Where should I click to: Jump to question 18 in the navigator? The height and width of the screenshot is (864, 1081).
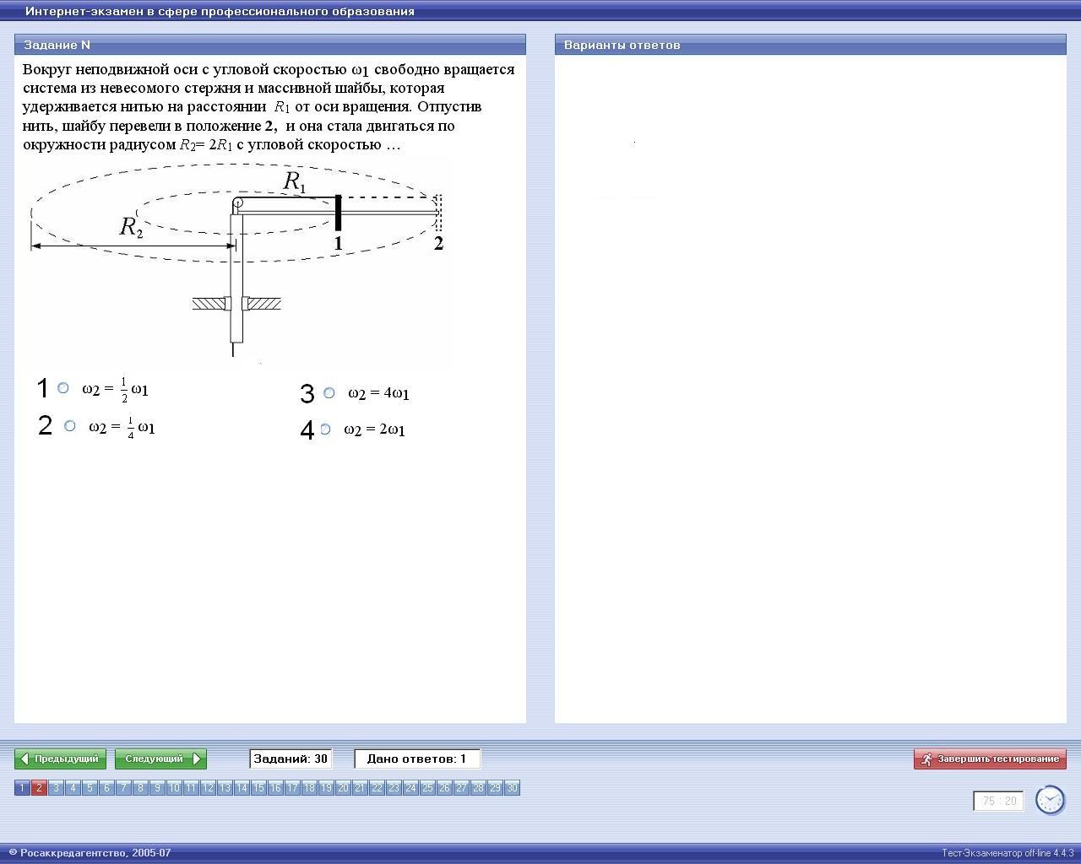click(x=309, y=788)
